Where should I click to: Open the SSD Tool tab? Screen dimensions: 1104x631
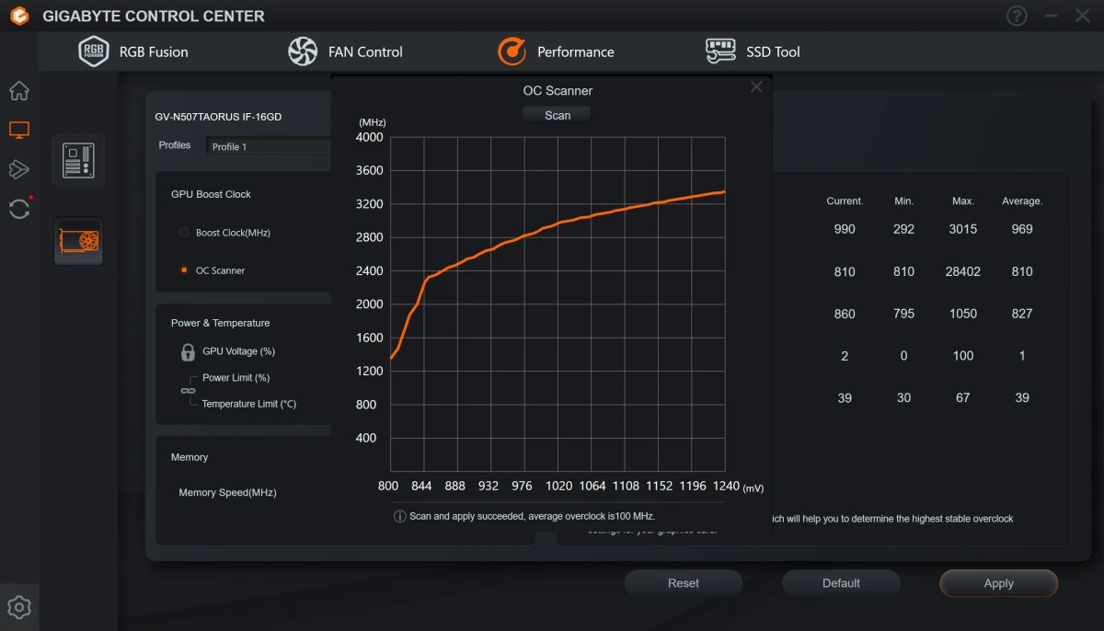[753, 52]
